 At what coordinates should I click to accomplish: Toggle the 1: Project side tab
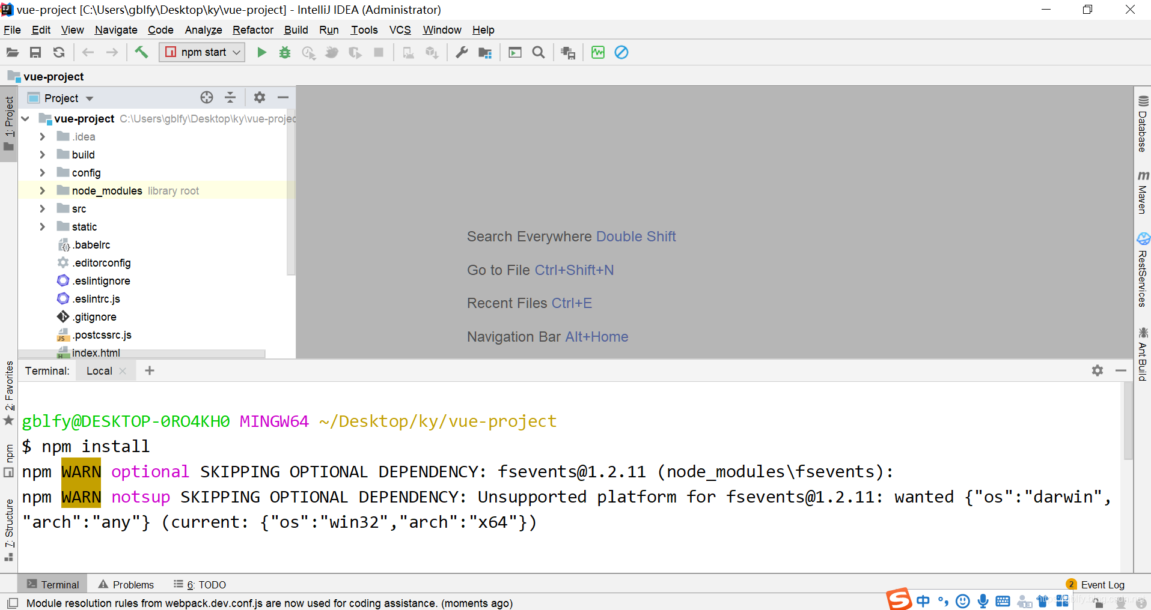pyautogui.click(x=8, y=124)
